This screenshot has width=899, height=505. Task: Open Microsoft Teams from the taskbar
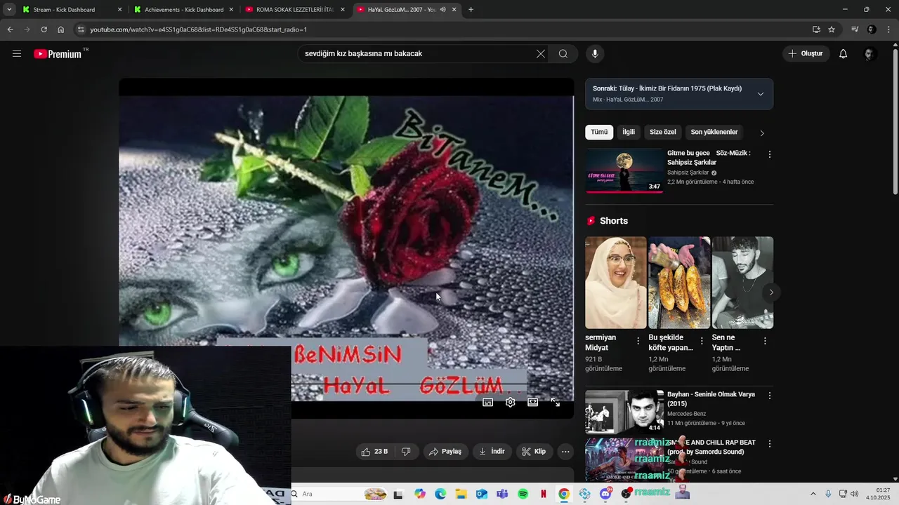pyautogui.click(x=502, y=494)
